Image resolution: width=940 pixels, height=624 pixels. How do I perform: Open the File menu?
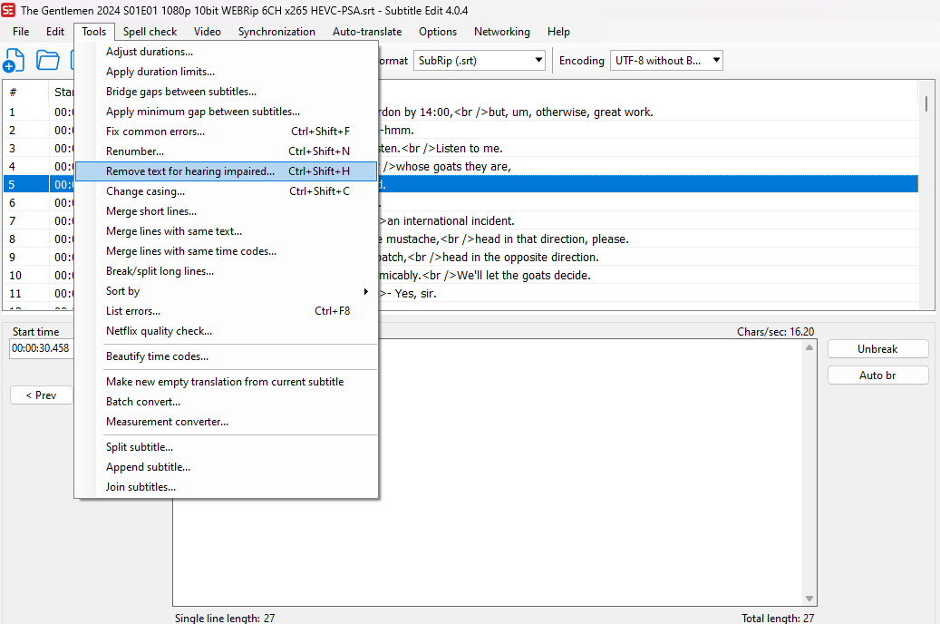coord(21,32)
